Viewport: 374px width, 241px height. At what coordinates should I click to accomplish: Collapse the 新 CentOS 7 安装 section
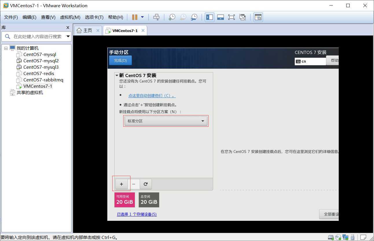click(117, 75)
